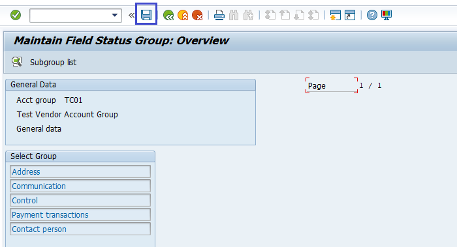Click the Print icon
Viewport: 457px width, 247px height.
pyautogui.click(x=219, y=15)
